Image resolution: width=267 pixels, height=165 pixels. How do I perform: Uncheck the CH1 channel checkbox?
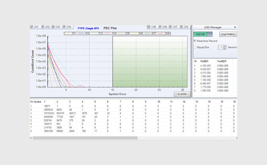click(31, 27)
